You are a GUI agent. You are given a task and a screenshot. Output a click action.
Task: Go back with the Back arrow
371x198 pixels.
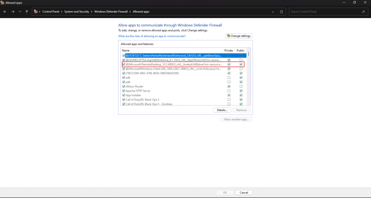(x=5, y=12)
